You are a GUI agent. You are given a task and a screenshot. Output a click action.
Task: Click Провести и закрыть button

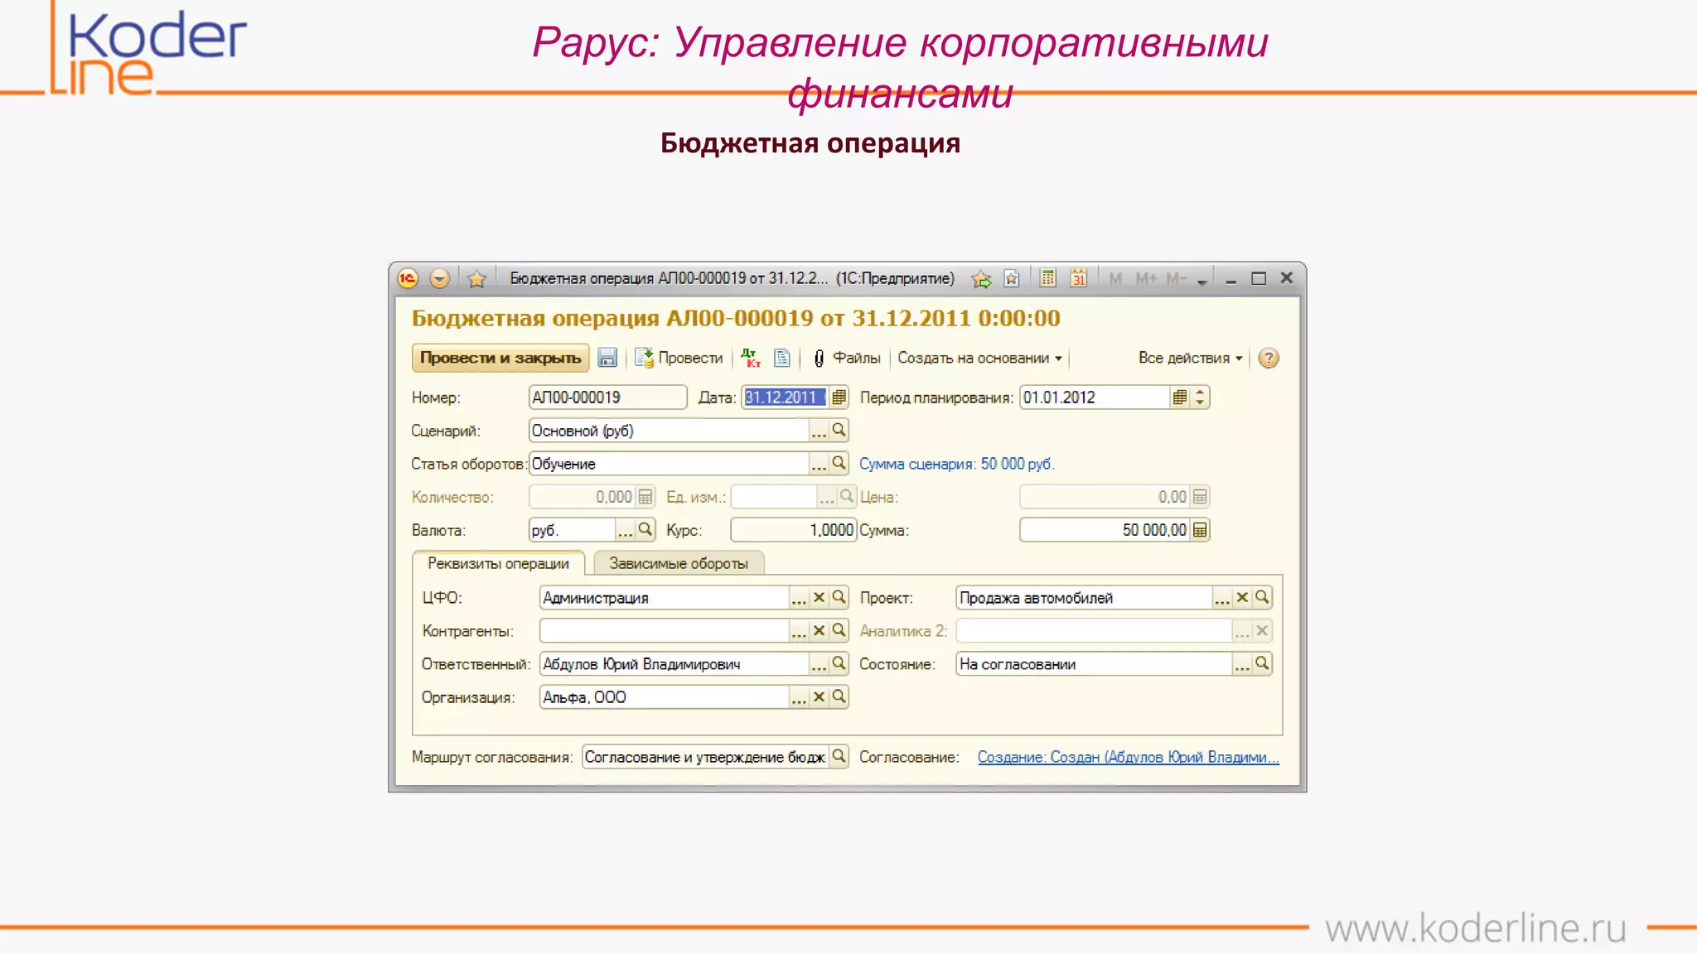[x=500, y=358]
